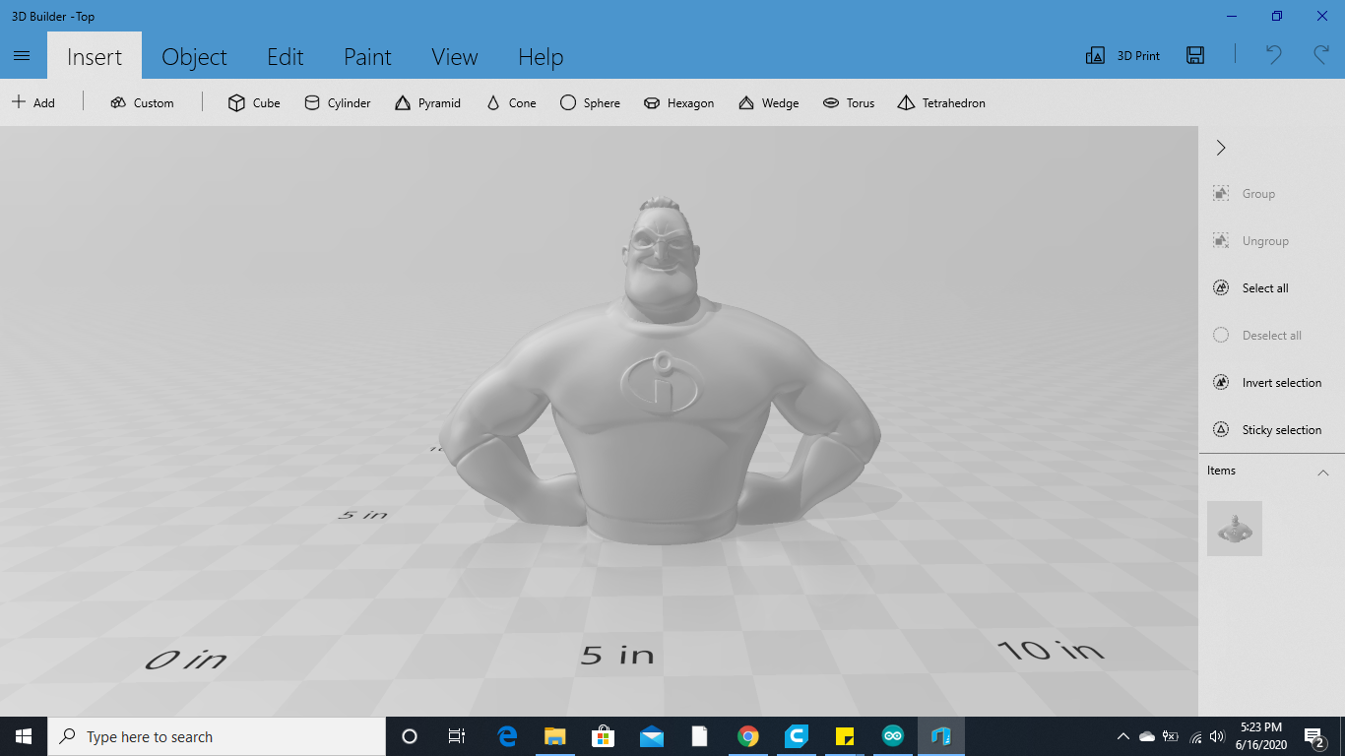The image size is (1345, 756).
Task: Insert a Sphere primitive
Action: pos(590,102)
